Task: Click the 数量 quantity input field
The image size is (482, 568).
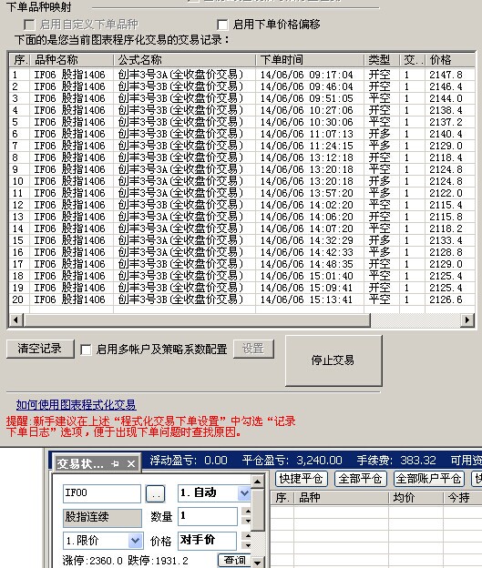Action: point(208,516)
